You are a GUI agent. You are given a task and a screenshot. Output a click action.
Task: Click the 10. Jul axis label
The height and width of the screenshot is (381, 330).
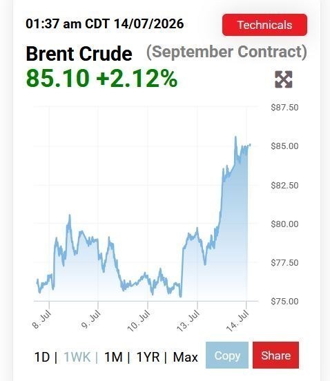[x=139, y=321]
